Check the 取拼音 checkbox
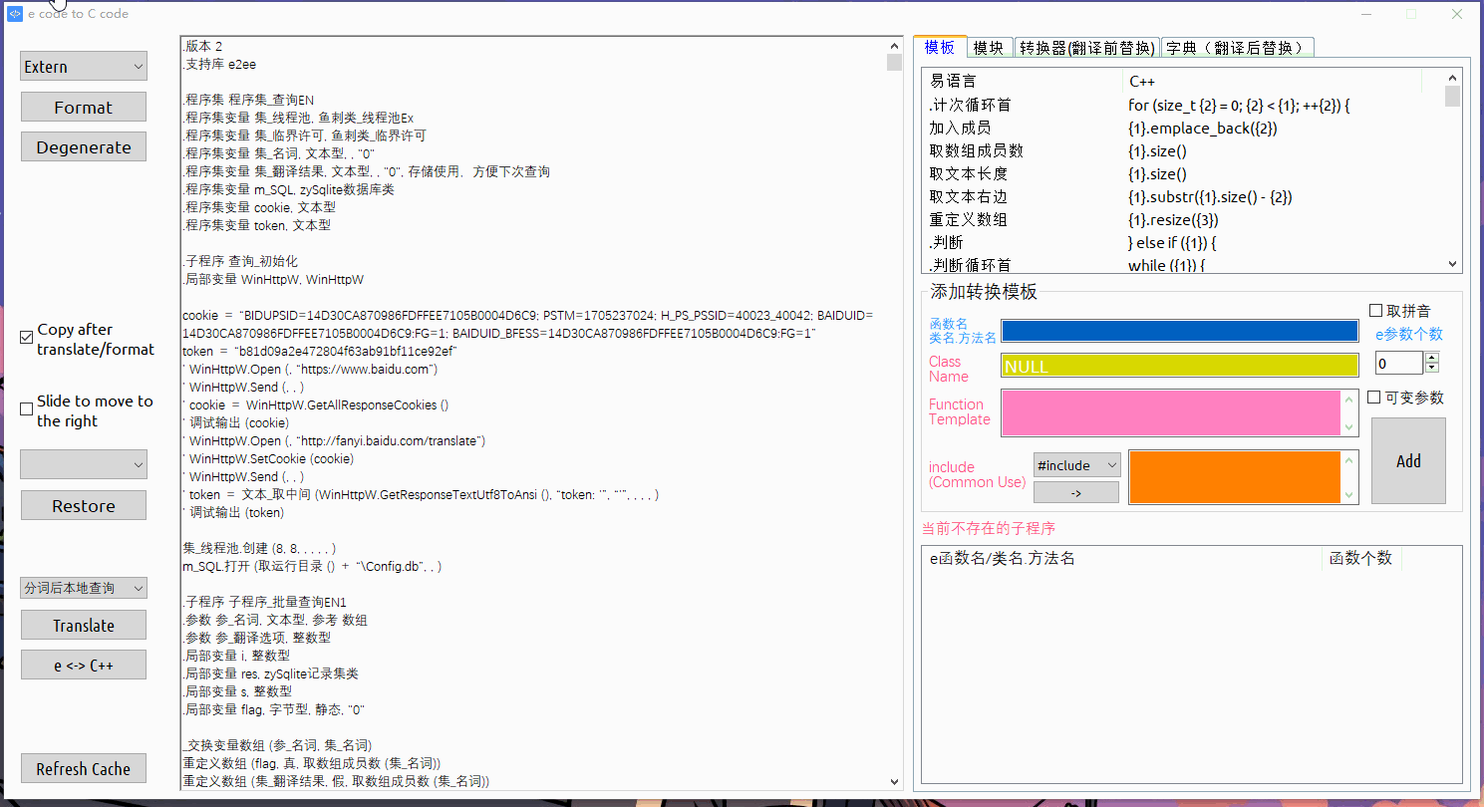This screenshot has width=1484, height=807. (x=1376, y=311)
